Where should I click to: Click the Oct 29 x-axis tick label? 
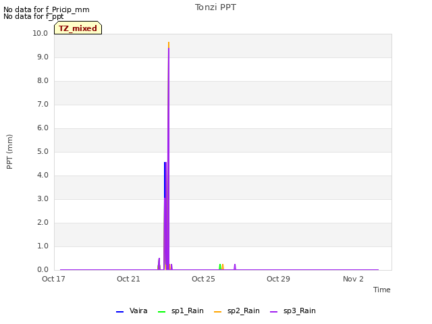pyautogui.click(x=278, y=279)
